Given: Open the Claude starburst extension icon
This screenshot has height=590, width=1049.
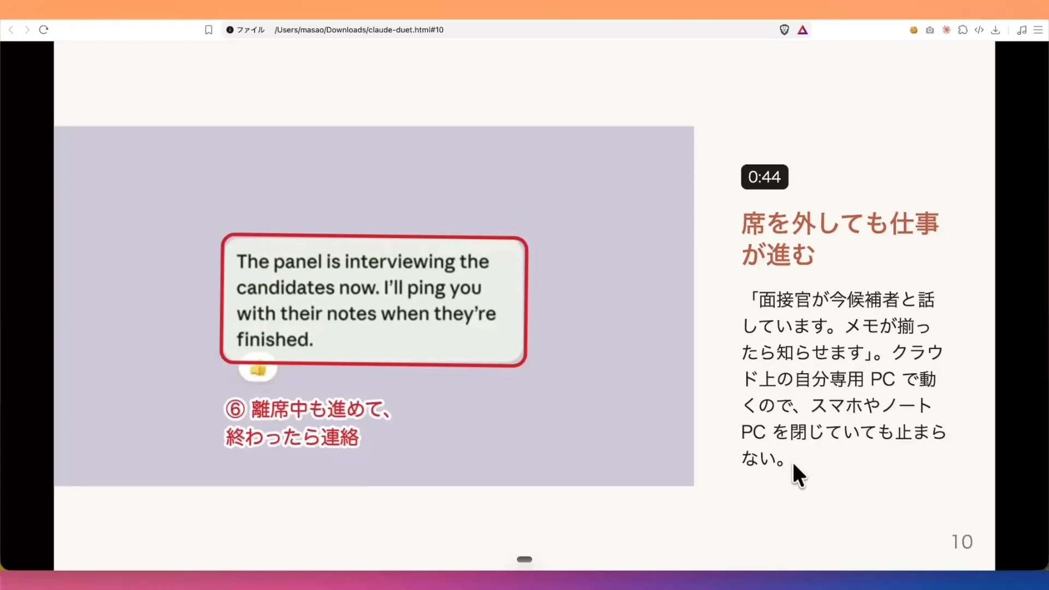Looking at the screenshot, I should 946,30.
